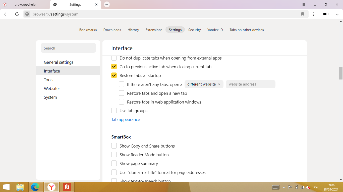Switch to the browser://help tab
The image size is (343, 192).
[x=25, y=4]
